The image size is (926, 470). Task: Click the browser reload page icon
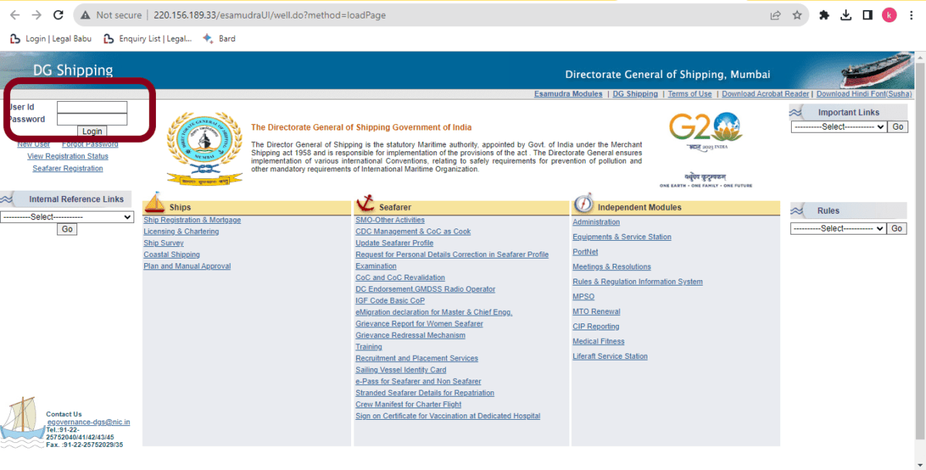(x=59, y=15)
